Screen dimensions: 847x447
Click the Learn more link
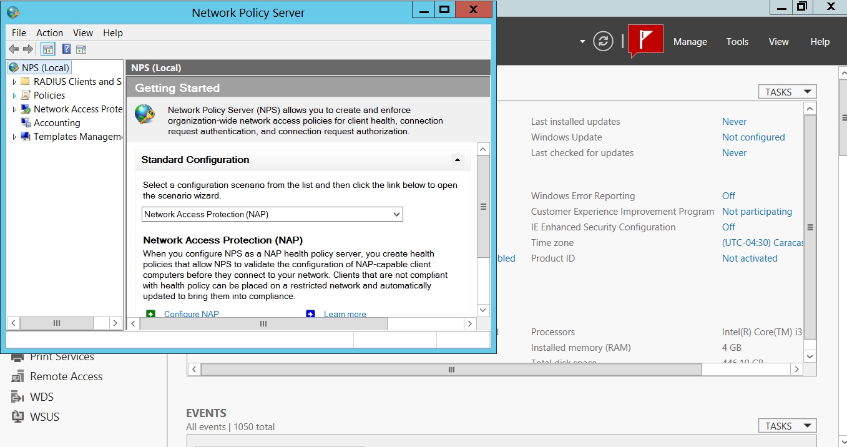[345, 314]
